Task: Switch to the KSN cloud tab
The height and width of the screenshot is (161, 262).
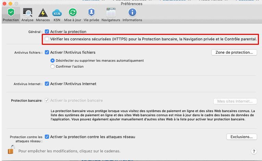Action: tap(57, 15)
